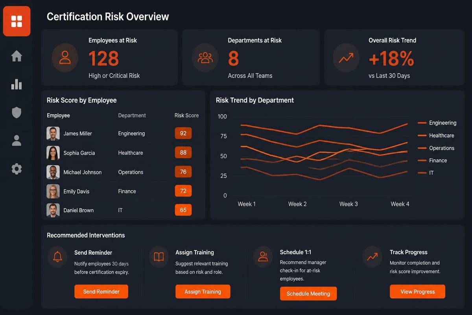Toggle the Operations legend entry

[436, 148]
